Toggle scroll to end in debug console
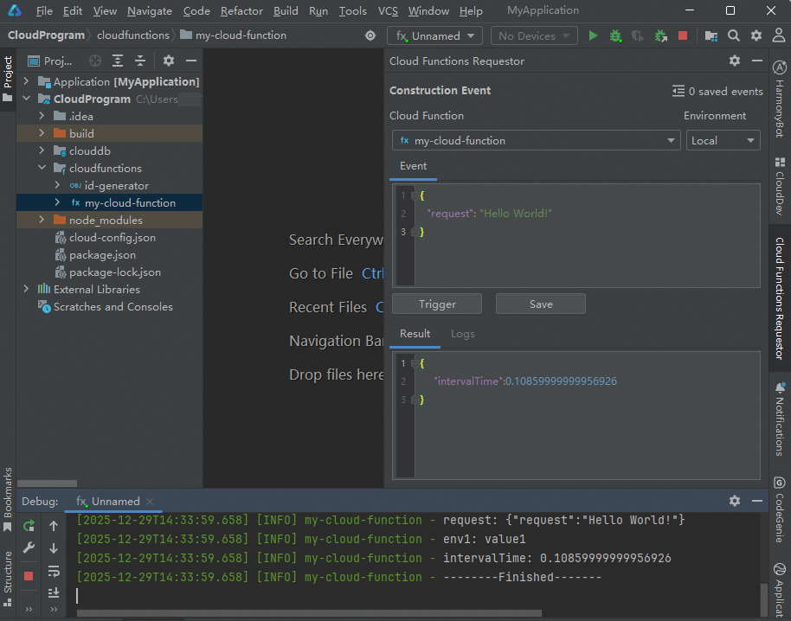The height and width of the screenshot is (621, 791). click(54, 592)
